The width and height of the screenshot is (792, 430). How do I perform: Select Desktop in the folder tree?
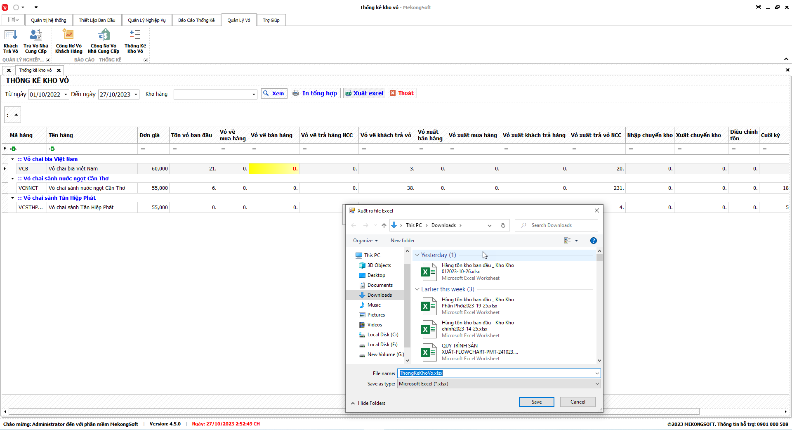pos(376,275)
